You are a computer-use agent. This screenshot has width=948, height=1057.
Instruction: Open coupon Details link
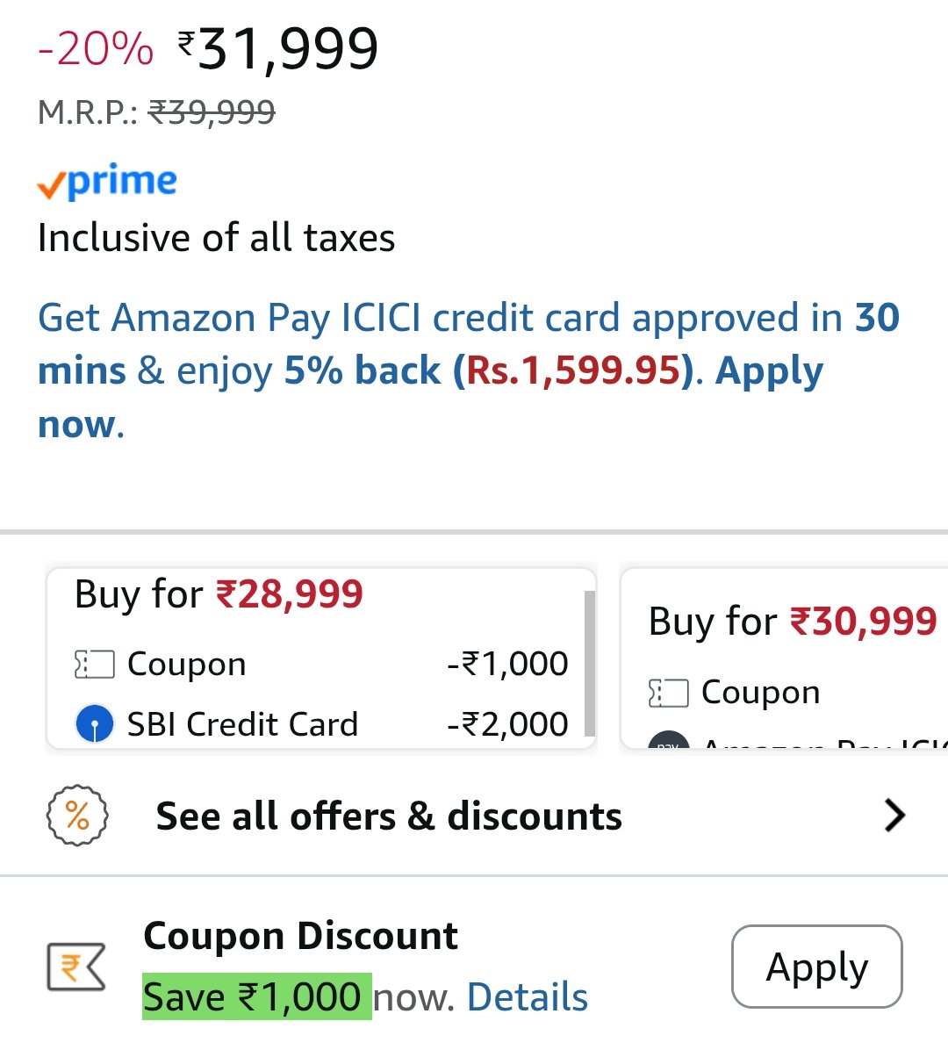point(528,997)
